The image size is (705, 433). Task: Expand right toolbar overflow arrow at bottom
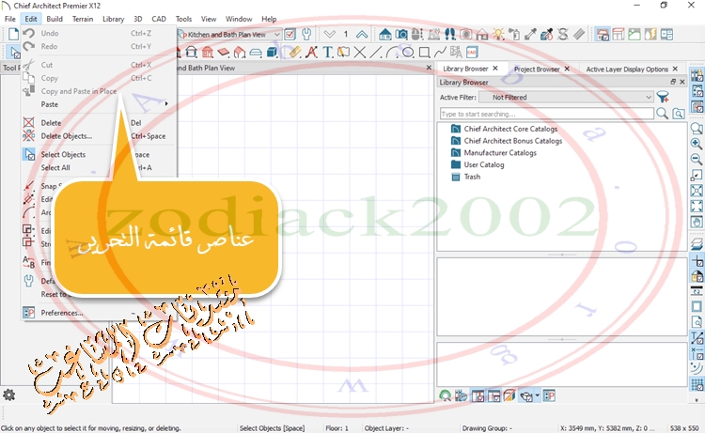(697, 400)
